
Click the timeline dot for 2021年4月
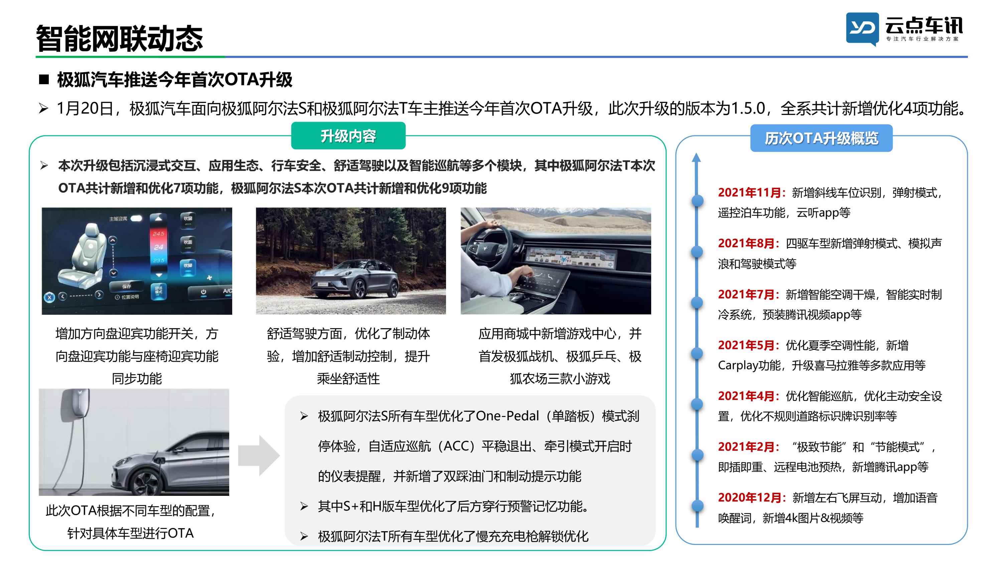coord(697,404)
